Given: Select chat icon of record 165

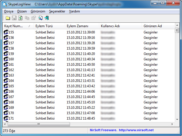Looking at the screenshot, I should coord(6,86).
